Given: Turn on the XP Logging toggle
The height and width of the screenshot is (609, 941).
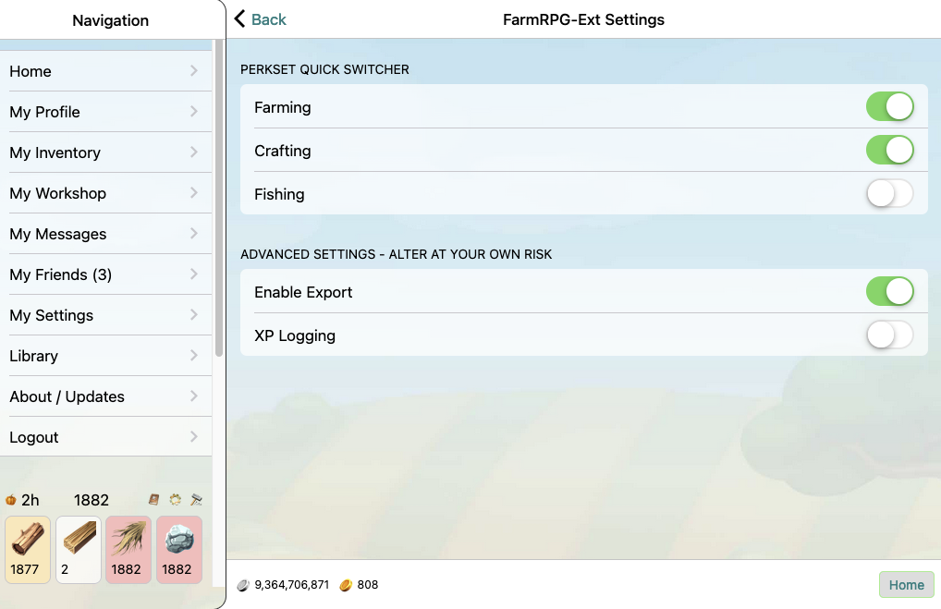Looking at the screenshot, I should 890,335.
